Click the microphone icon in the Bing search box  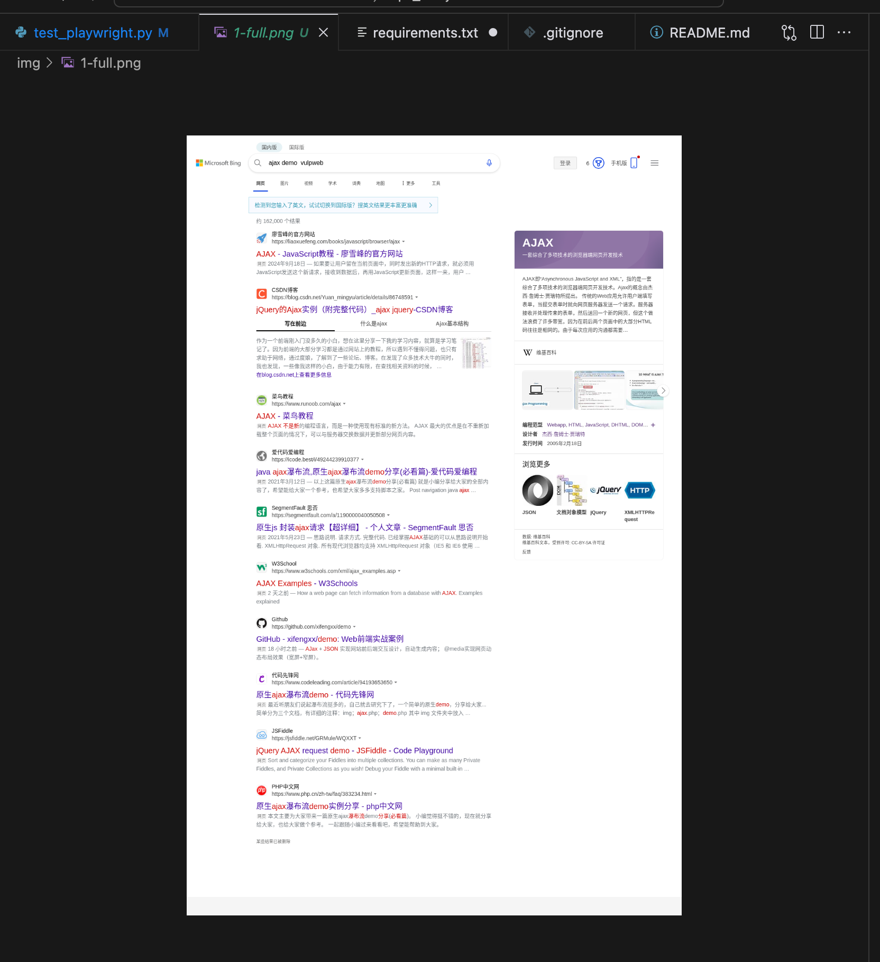point(489,163)
